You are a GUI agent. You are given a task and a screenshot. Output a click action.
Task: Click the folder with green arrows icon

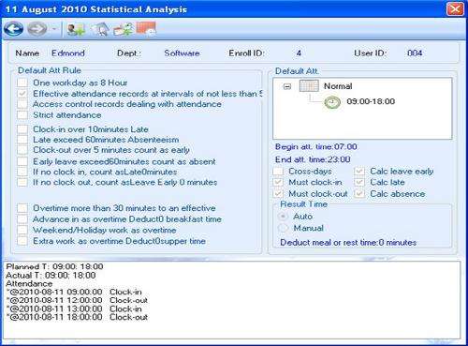click(x=123, y=30)
